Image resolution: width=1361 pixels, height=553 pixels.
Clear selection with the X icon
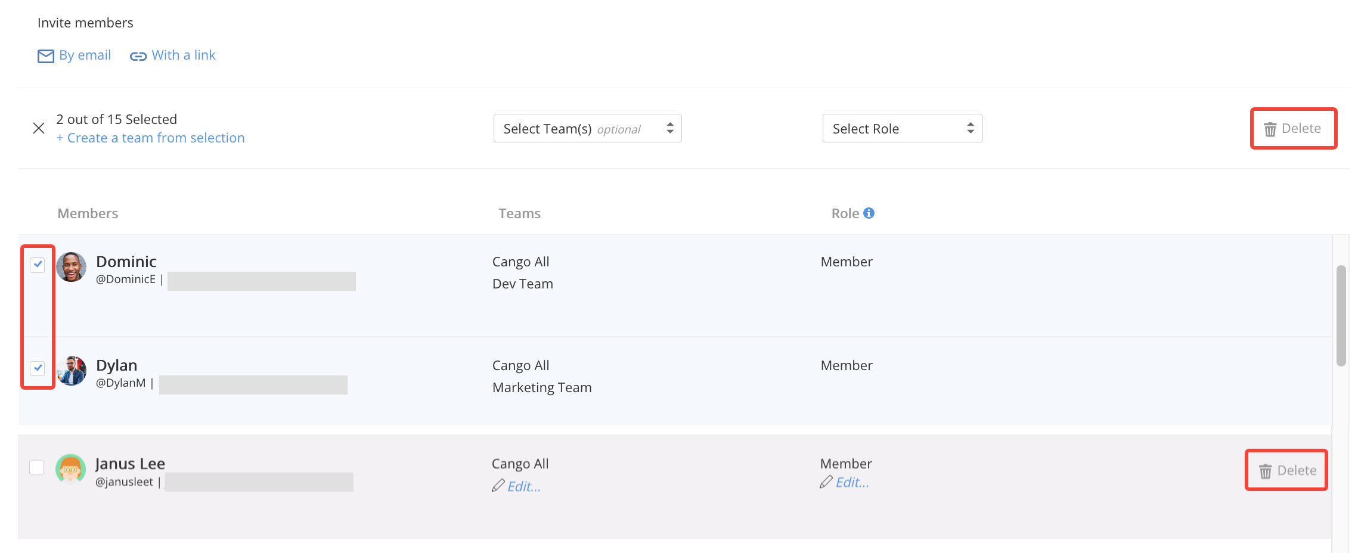[x=39, y=128]
